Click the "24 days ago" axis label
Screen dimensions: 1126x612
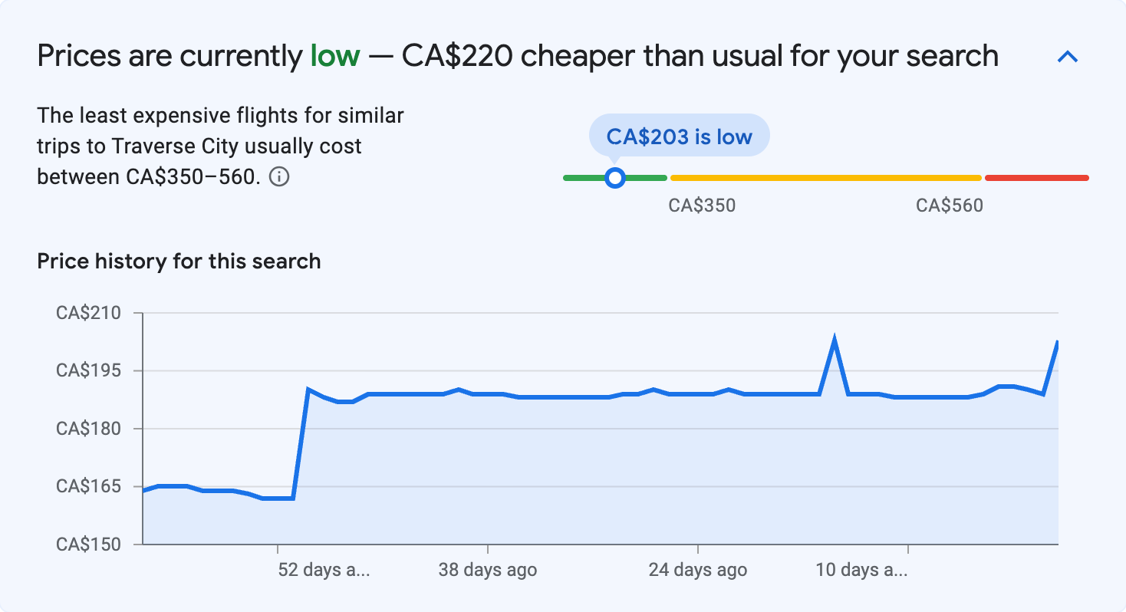point(697,570)
